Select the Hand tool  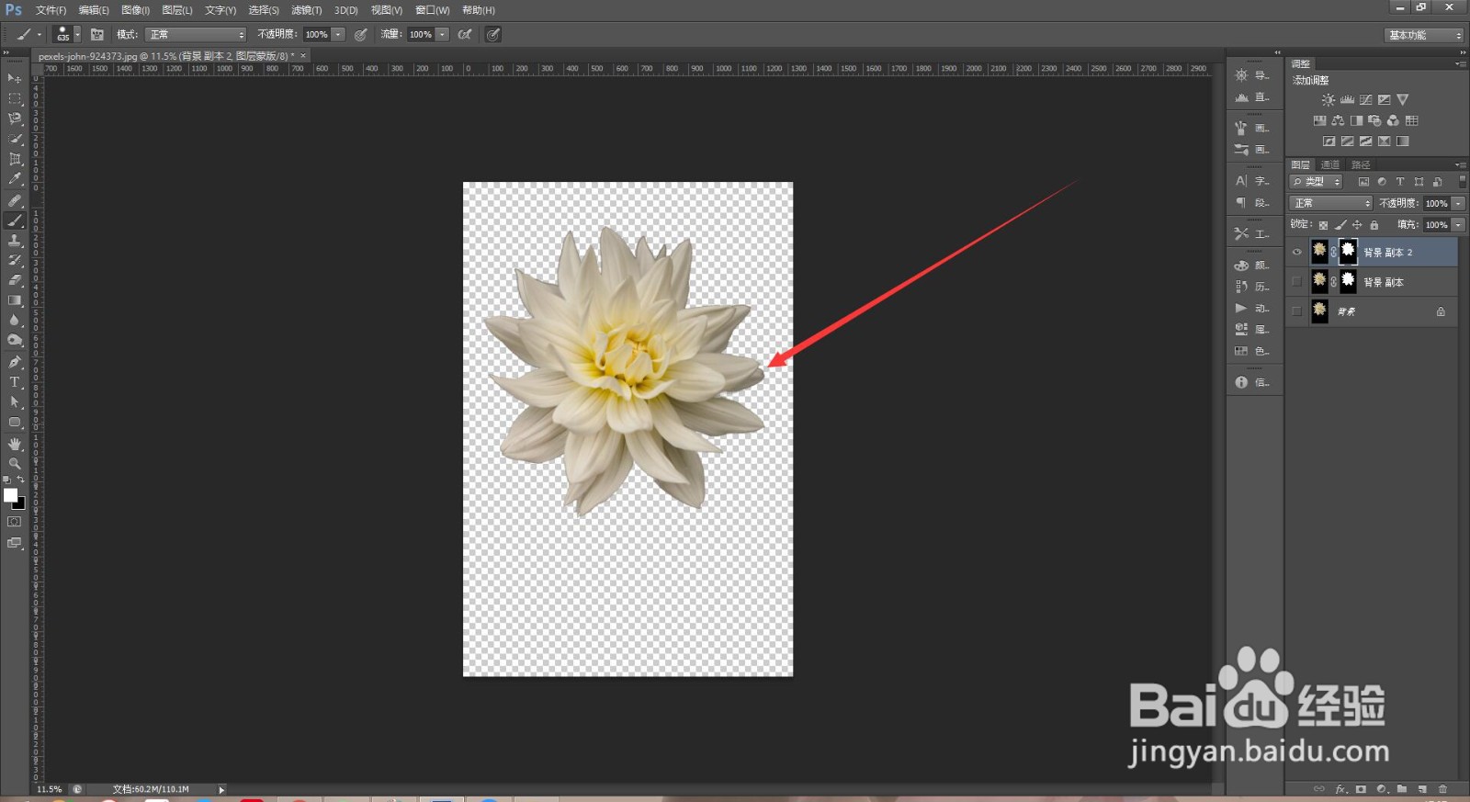click(x=15, y=444)
